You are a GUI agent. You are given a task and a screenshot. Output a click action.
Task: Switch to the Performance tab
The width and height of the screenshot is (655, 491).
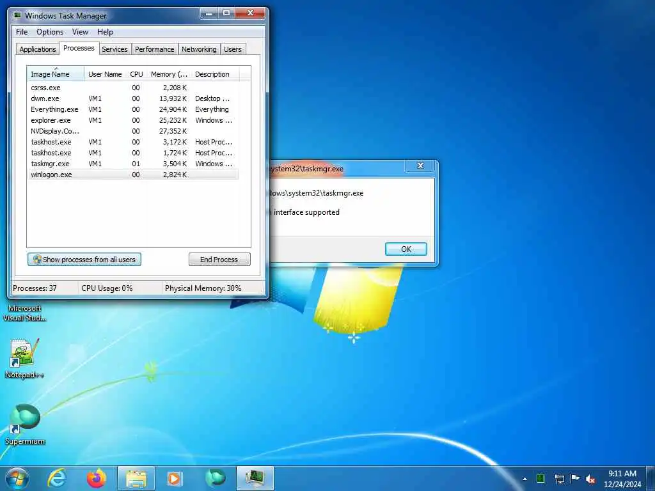pyautogui.click(x=155, y=49)
